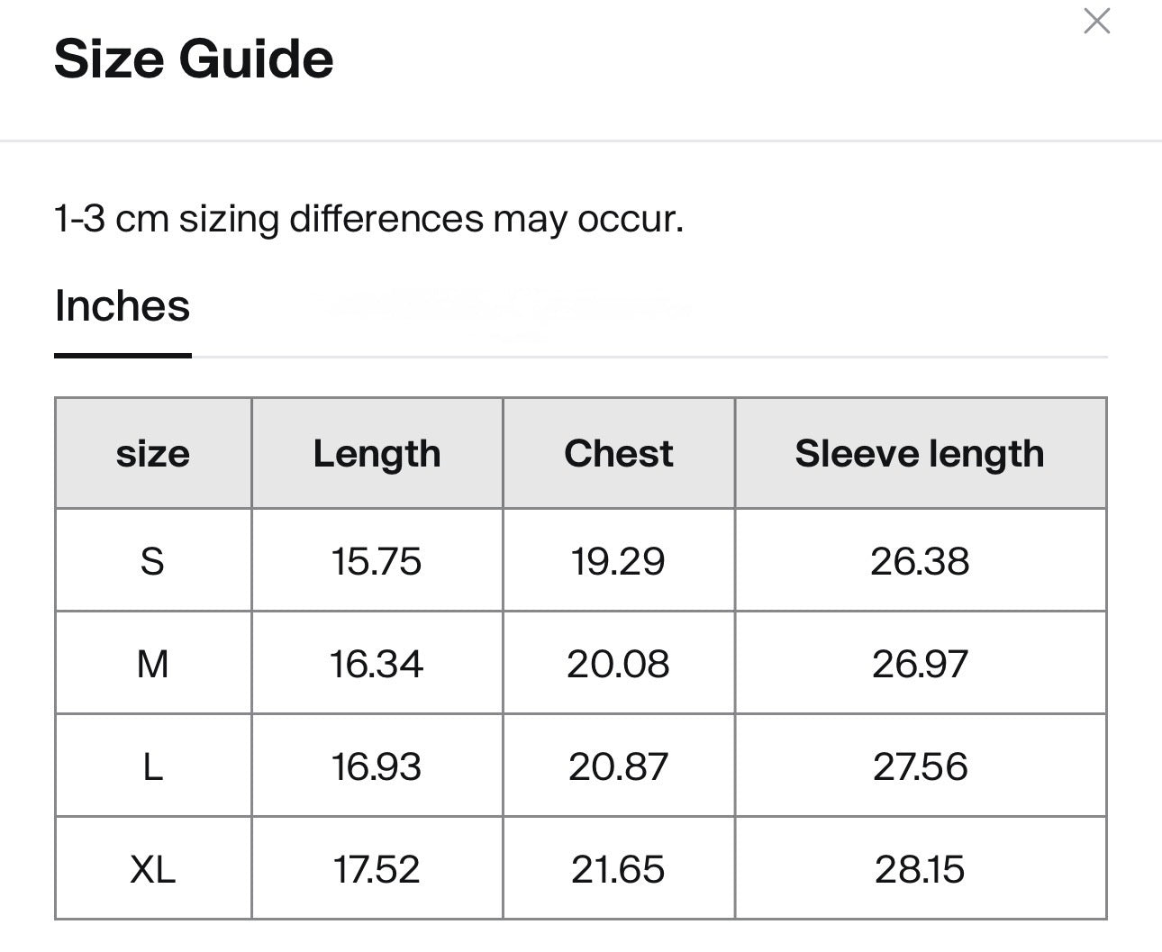Click the Length column header
This screenshot has height=952, width=1162.
coord(377,454)
